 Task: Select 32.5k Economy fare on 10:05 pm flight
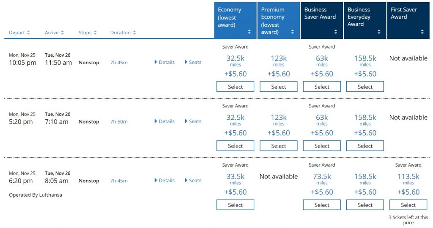pyautogui.click(x=236, y=87)
